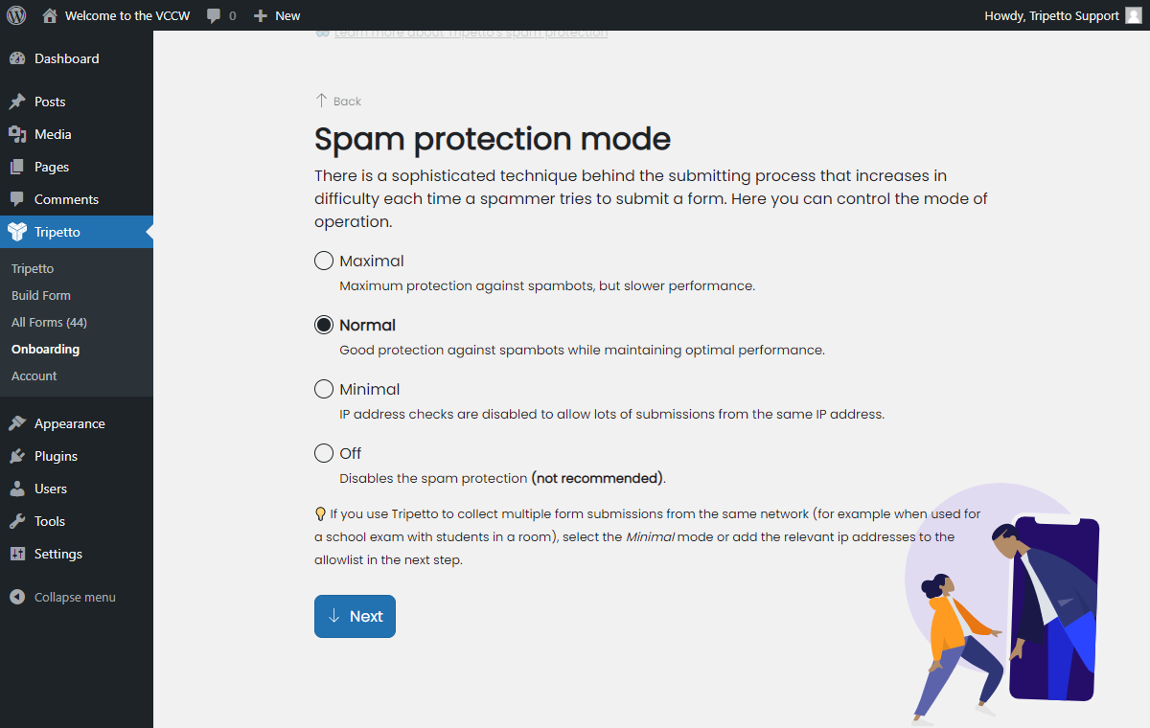Click the Plugins plug icon
Image resolution: width=1150 pixels, height=728 pixels.
click(x=17, y=456)
